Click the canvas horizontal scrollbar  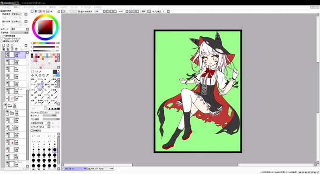[x=185, y=165]
